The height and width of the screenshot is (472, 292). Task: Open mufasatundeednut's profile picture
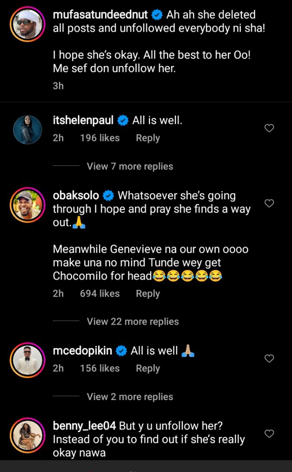pos(27,23)
